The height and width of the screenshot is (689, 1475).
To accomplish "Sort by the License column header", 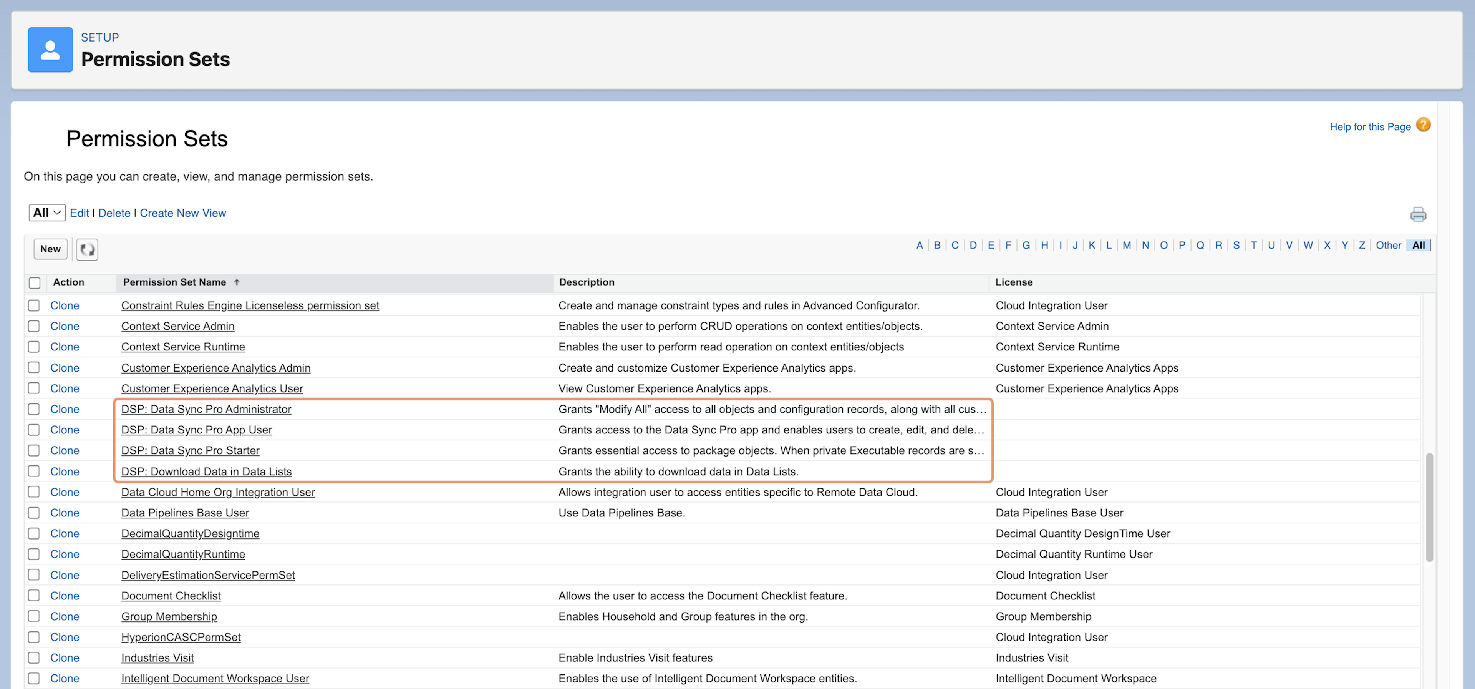I will pyautogui.click(x=1014, y=282).
